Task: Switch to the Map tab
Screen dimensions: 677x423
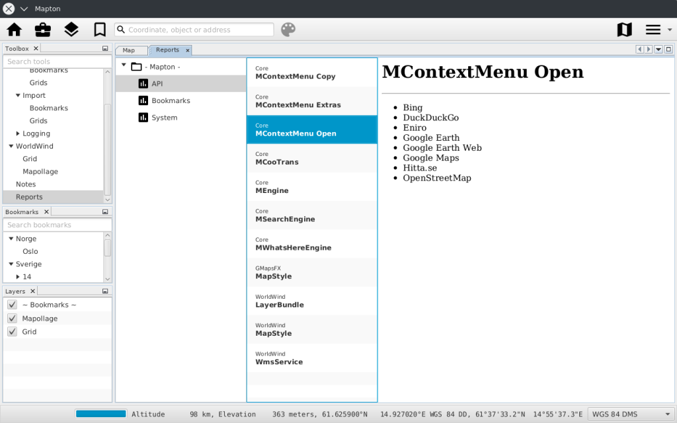Action: (132, 50)
